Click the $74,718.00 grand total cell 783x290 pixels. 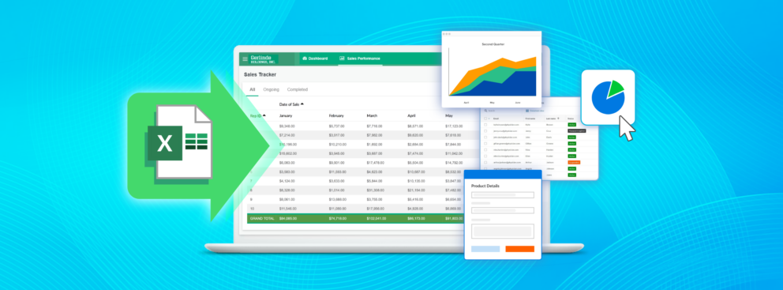(x=338, y=219)
